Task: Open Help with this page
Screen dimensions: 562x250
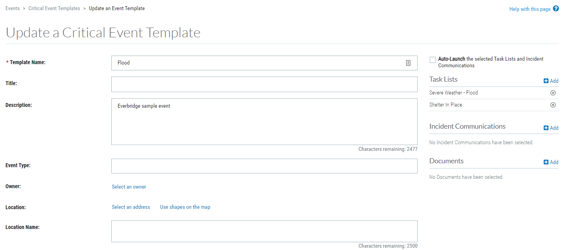Action: pyautogui.click(x=529, y=8)
